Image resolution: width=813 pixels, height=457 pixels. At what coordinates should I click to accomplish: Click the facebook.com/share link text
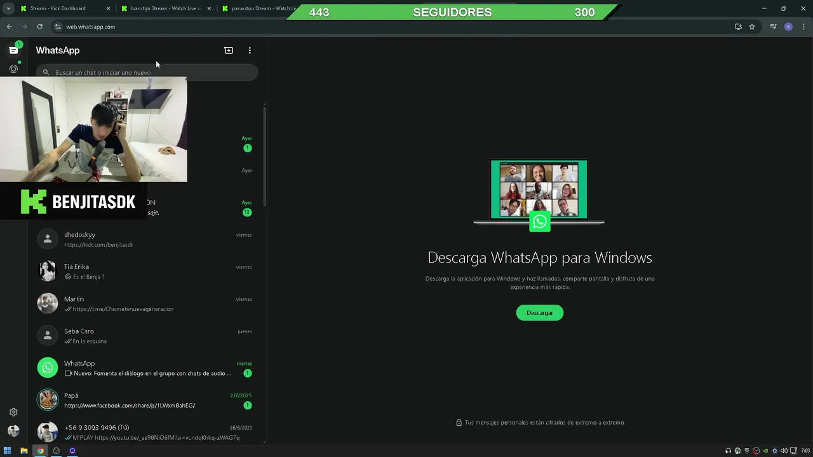point(130,406)
